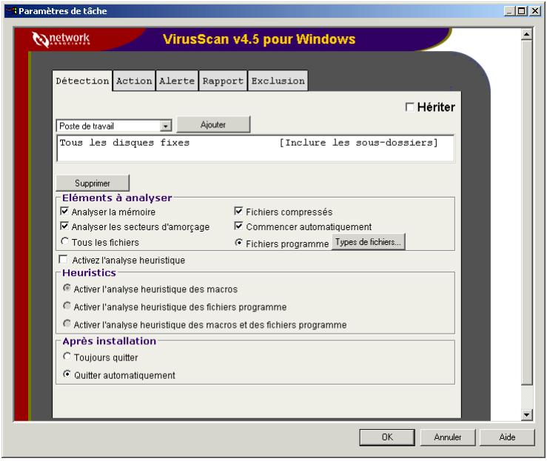Click the scrollbar down arrow

(526, 414)
